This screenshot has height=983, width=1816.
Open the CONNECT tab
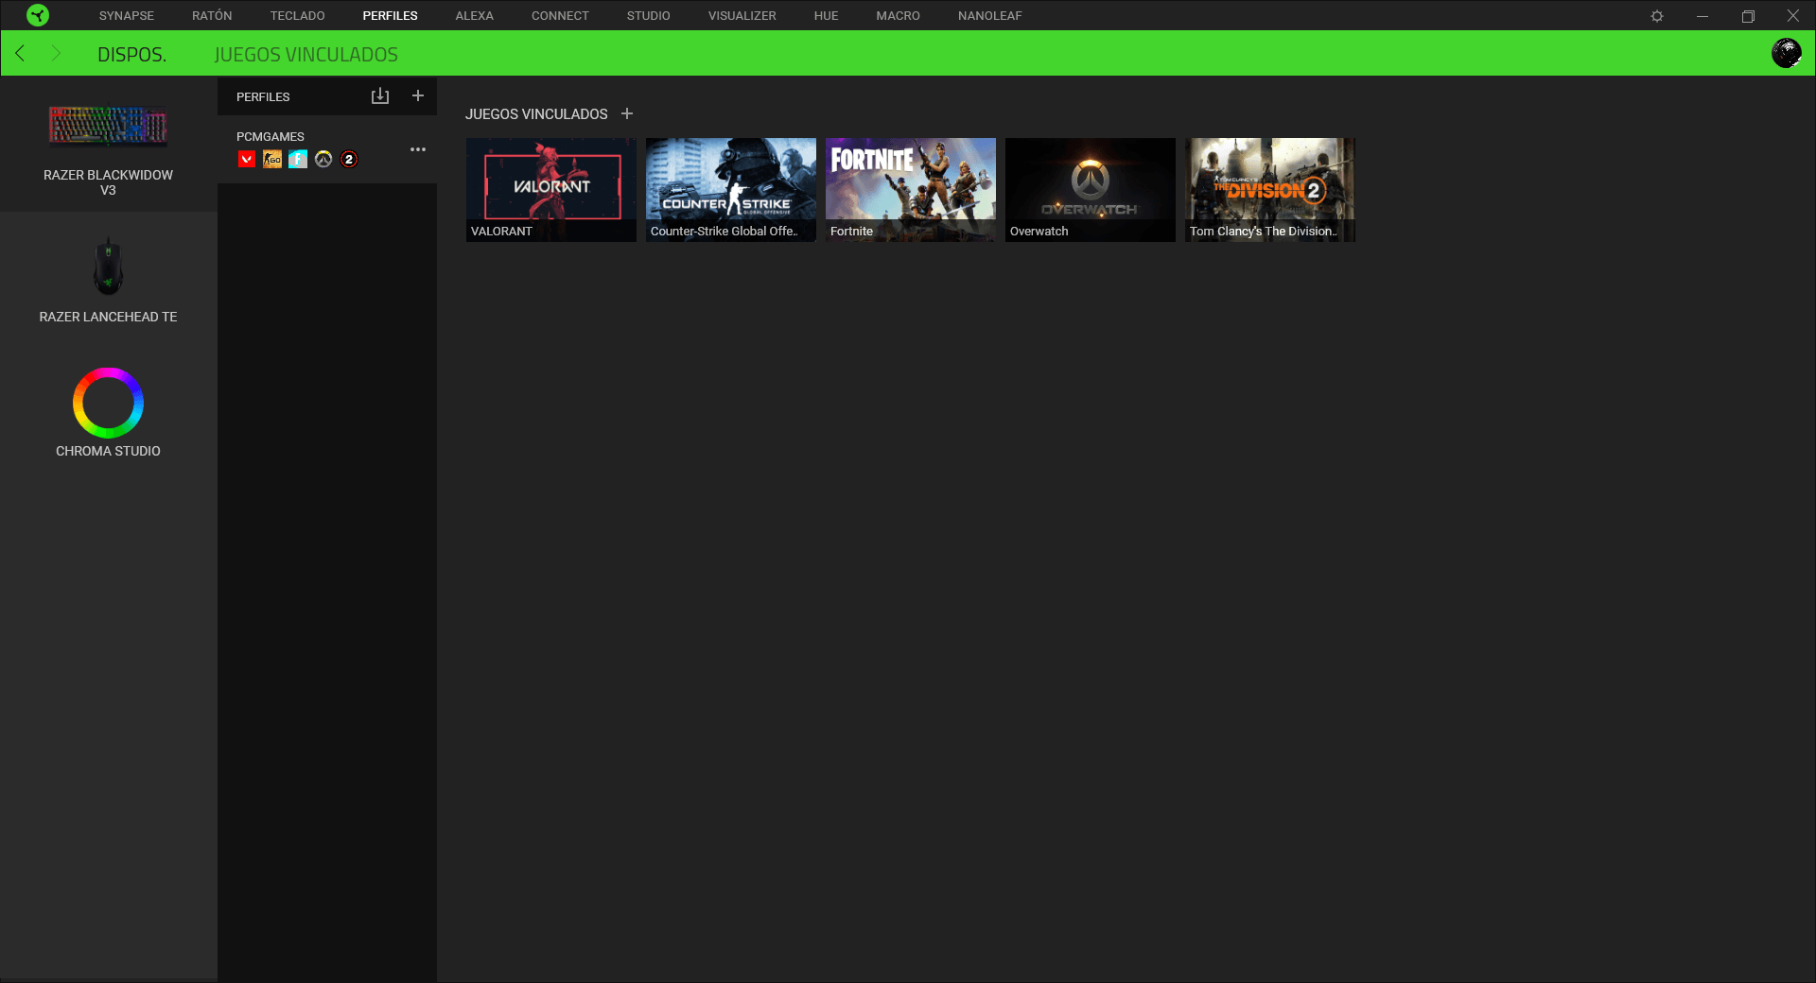tap(560, 16)
